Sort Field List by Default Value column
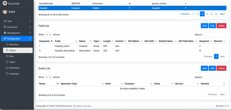231x110 pixels. click(x=168, y=41)
